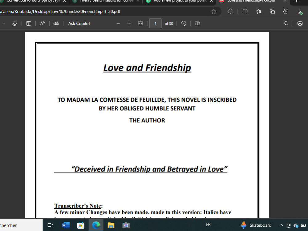Show hidden system tray icons
This screenshot has height=231, width=308.
pyautogui.click(x=281, y=225)
